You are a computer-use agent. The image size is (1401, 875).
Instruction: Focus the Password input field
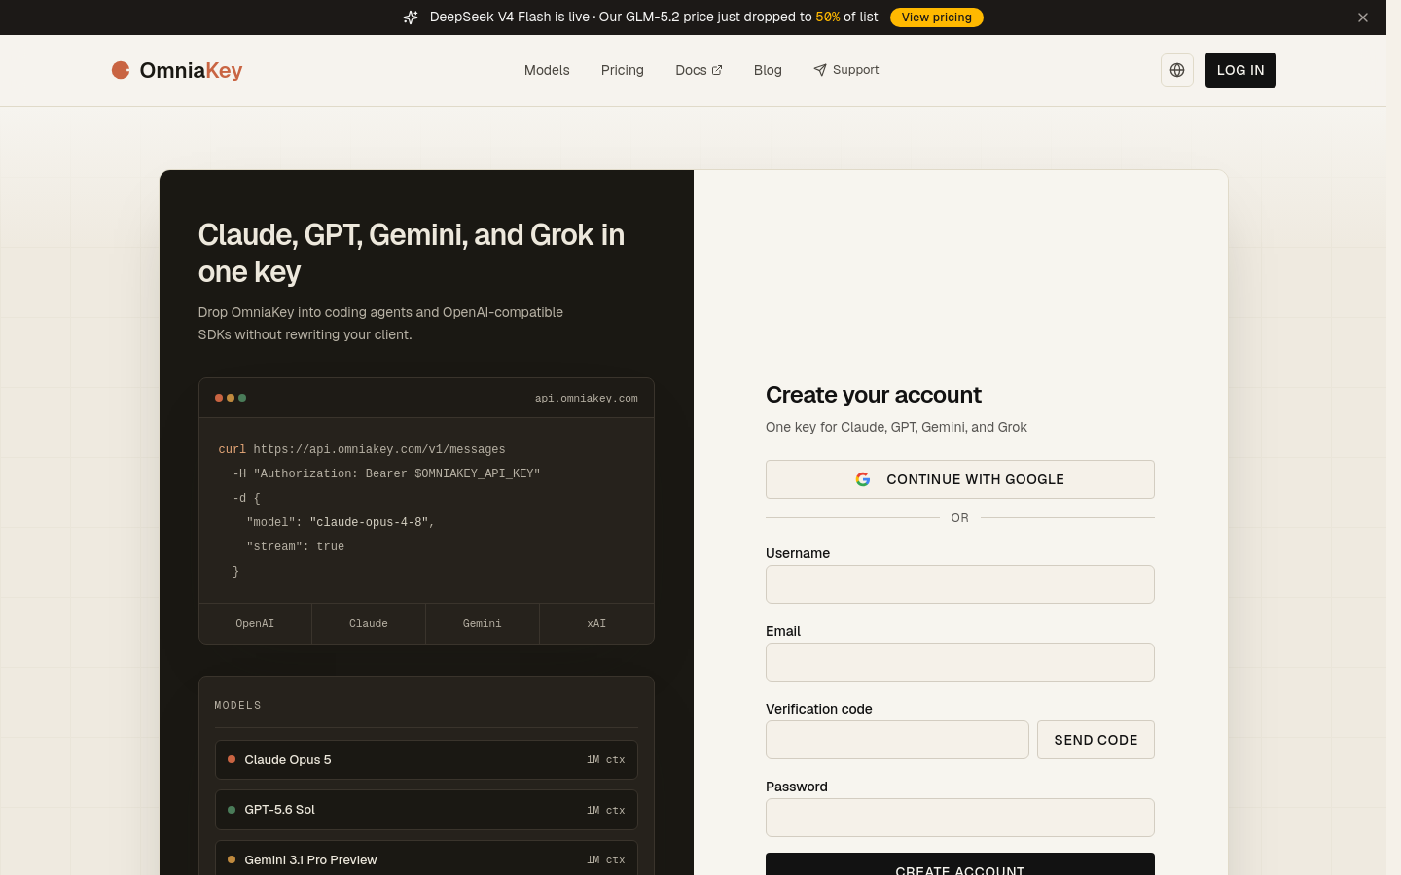pyautogui.click(x=960, y=818)
